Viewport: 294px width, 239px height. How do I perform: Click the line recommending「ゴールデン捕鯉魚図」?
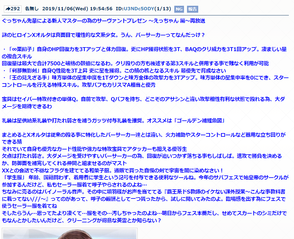pos(113,120)
